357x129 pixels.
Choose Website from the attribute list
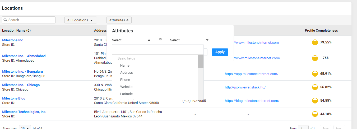[126, 87]
